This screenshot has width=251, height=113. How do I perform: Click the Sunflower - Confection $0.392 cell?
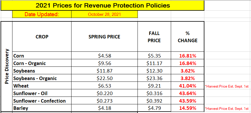[x=154, y=101]
